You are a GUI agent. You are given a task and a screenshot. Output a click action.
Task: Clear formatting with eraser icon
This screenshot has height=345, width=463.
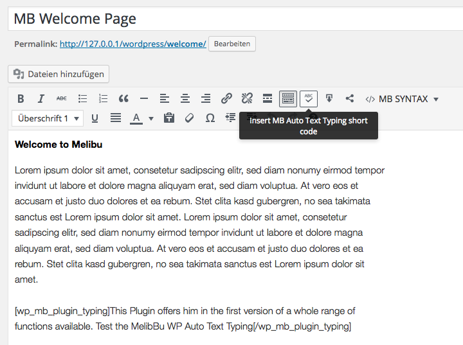click(189, 118)
